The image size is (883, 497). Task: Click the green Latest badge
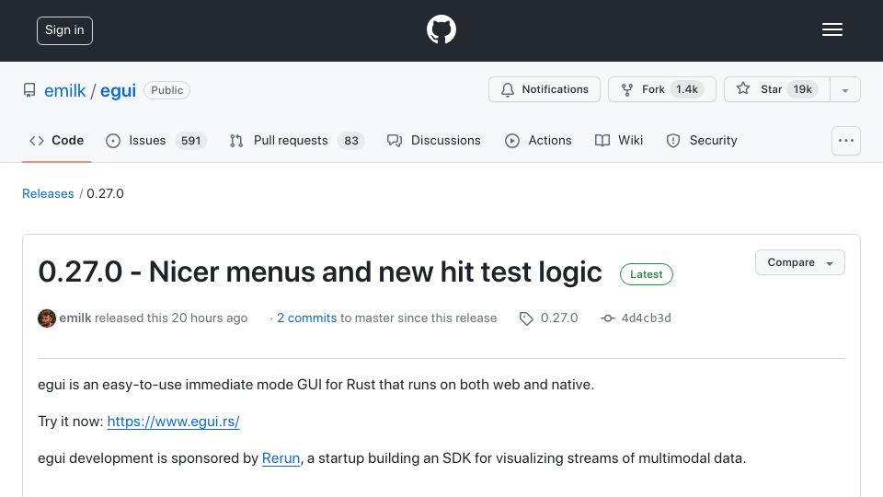point(646,274)
